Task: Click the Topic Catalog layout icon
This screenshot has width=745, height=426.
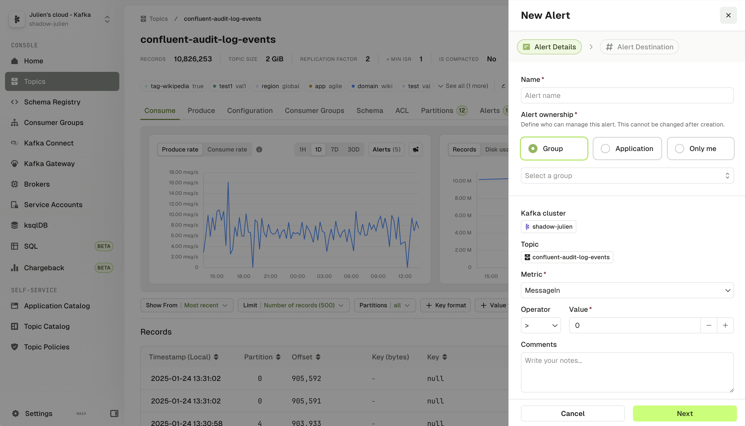Action: click(x=14, y=326)
